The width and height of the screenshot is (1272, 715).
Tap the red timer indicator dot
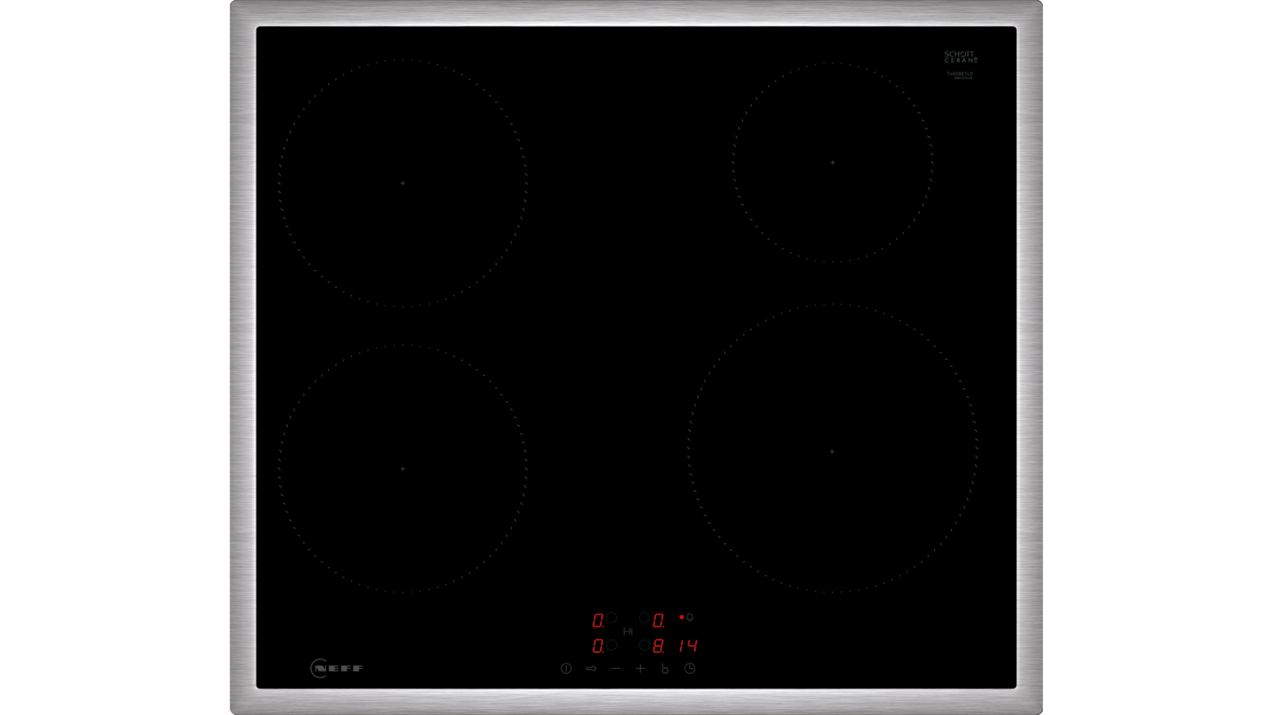tap(681, 617)
